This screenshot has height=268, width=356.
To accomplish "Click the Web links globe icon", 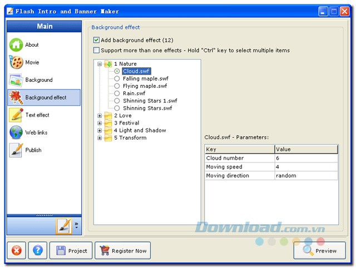I will tap(16, 133).
